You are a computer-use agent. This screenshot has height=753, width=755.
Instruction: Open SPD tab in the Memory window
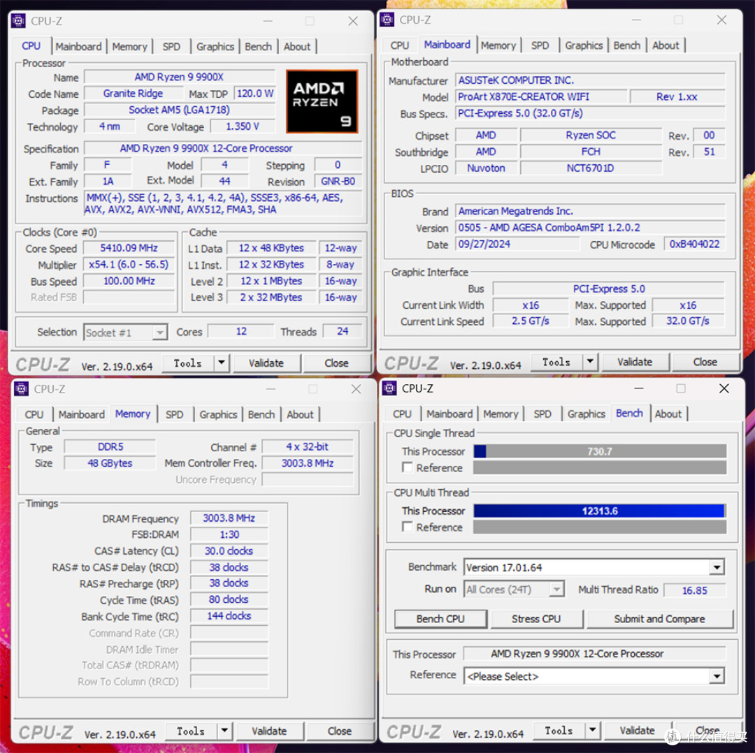pos(174,414)
